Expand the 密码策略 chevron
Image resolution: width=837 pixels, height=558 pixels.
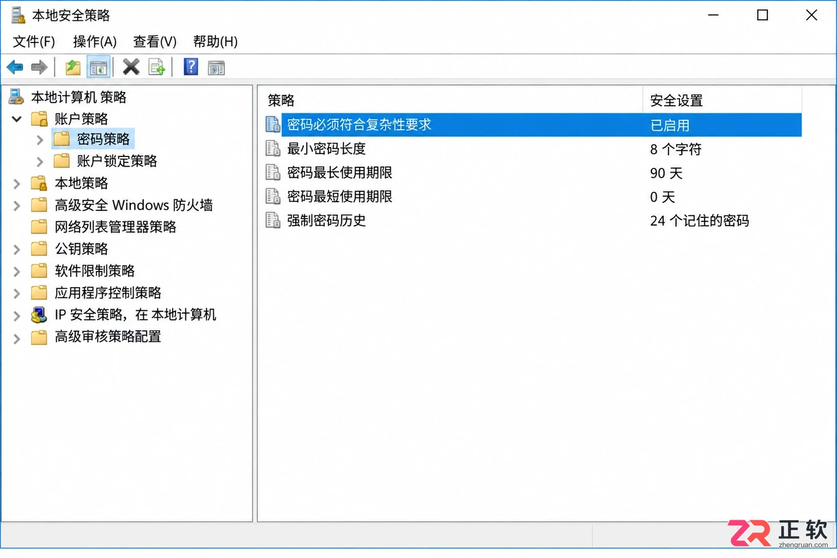[x=40, y=139]
